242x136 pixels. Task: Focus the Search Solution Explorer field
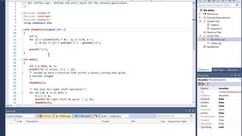tap(217, 5)
